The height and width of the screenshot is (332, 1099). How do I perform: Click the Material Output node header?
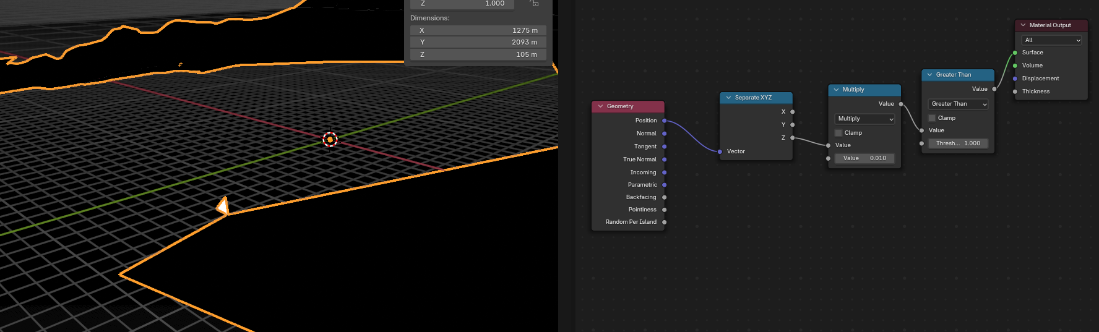point(1054,25)
